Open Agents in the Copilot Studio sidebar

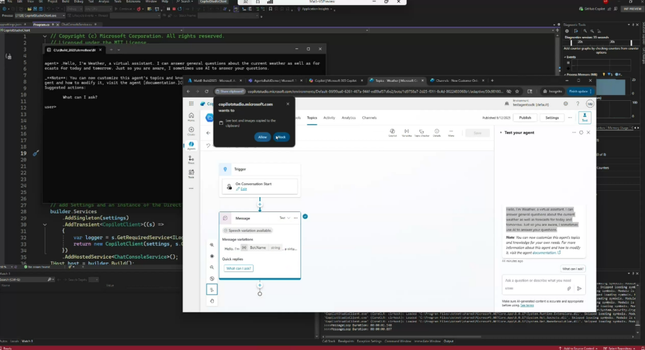pos(191,145)
